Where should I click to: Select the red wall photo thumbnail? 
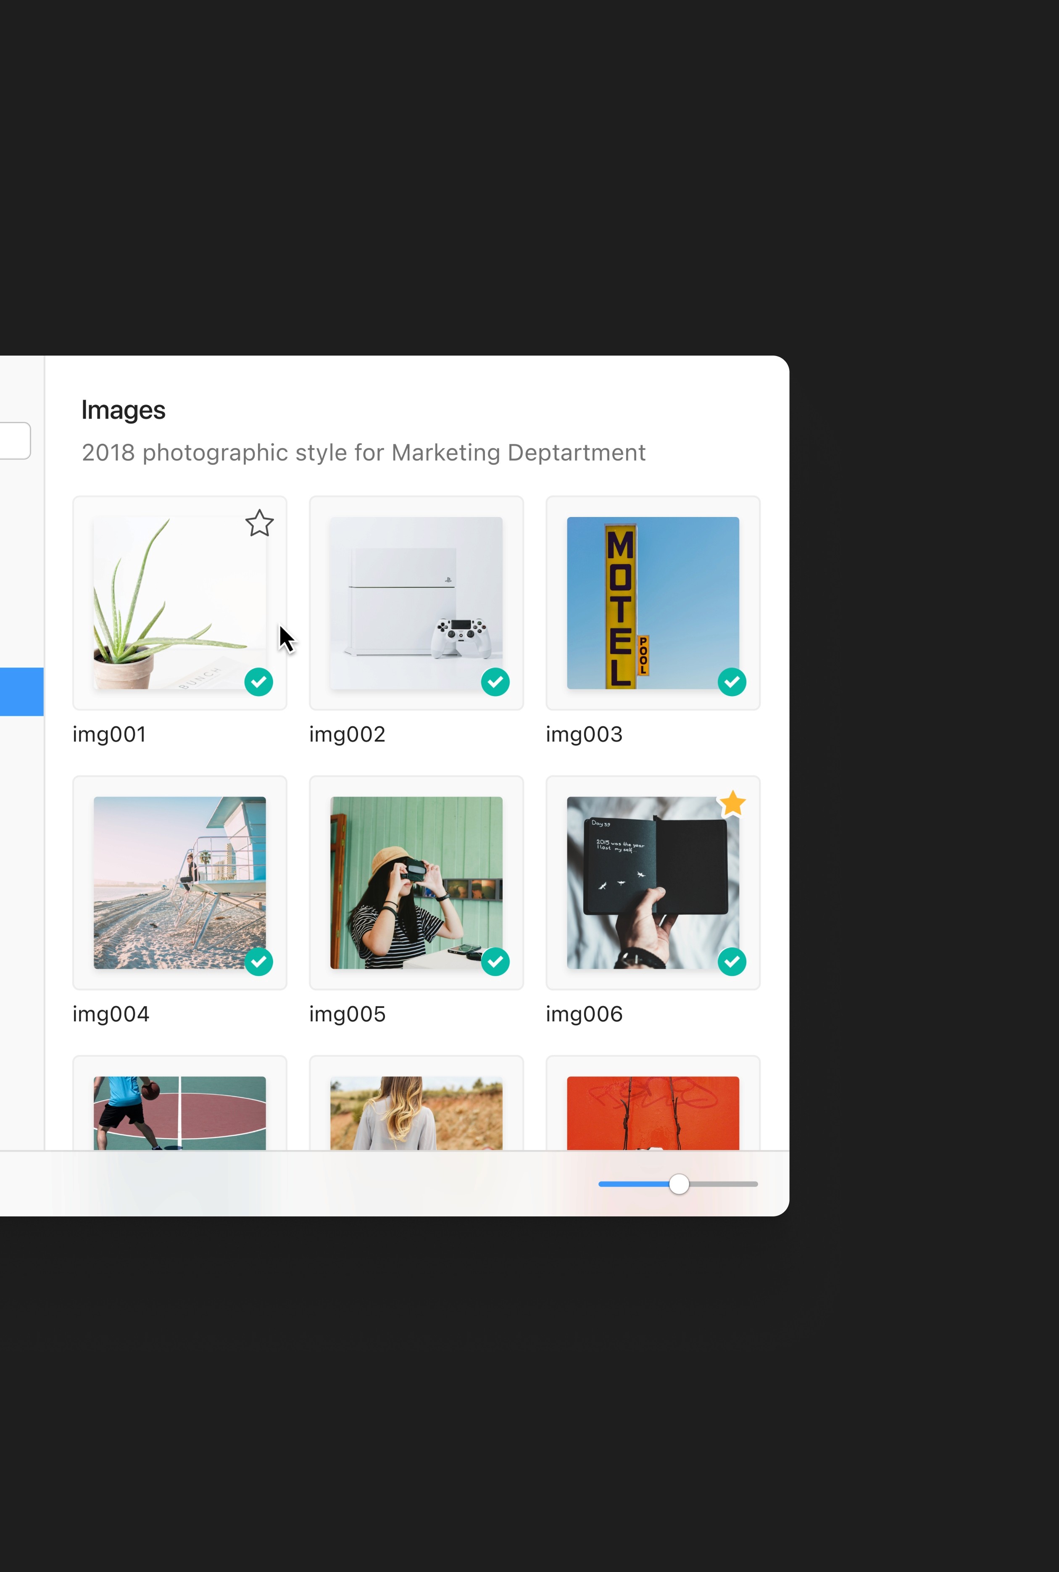652,1113
